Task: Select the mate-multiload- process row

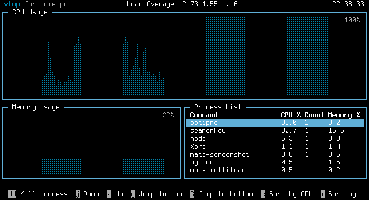Action: click(x=275, y=170)
